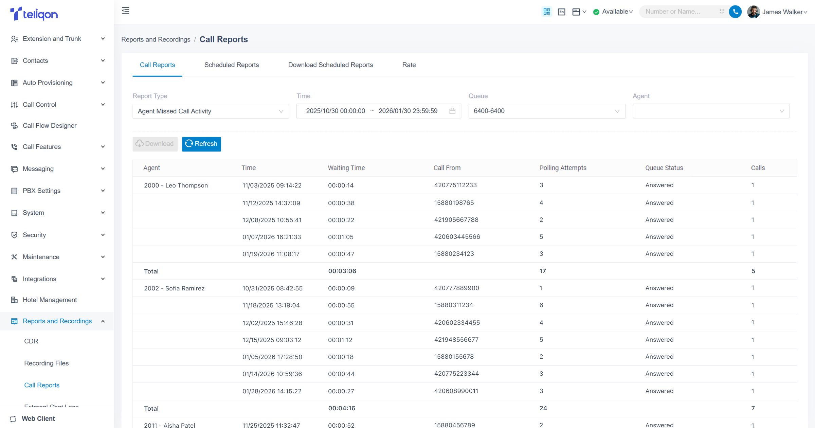Open Hotel Management from the sidebar
Screen dimensions: 815x428
point(50,300)
